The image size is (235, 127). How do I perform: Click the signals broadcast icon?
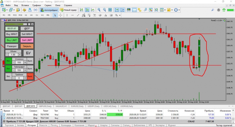(35, 10)
